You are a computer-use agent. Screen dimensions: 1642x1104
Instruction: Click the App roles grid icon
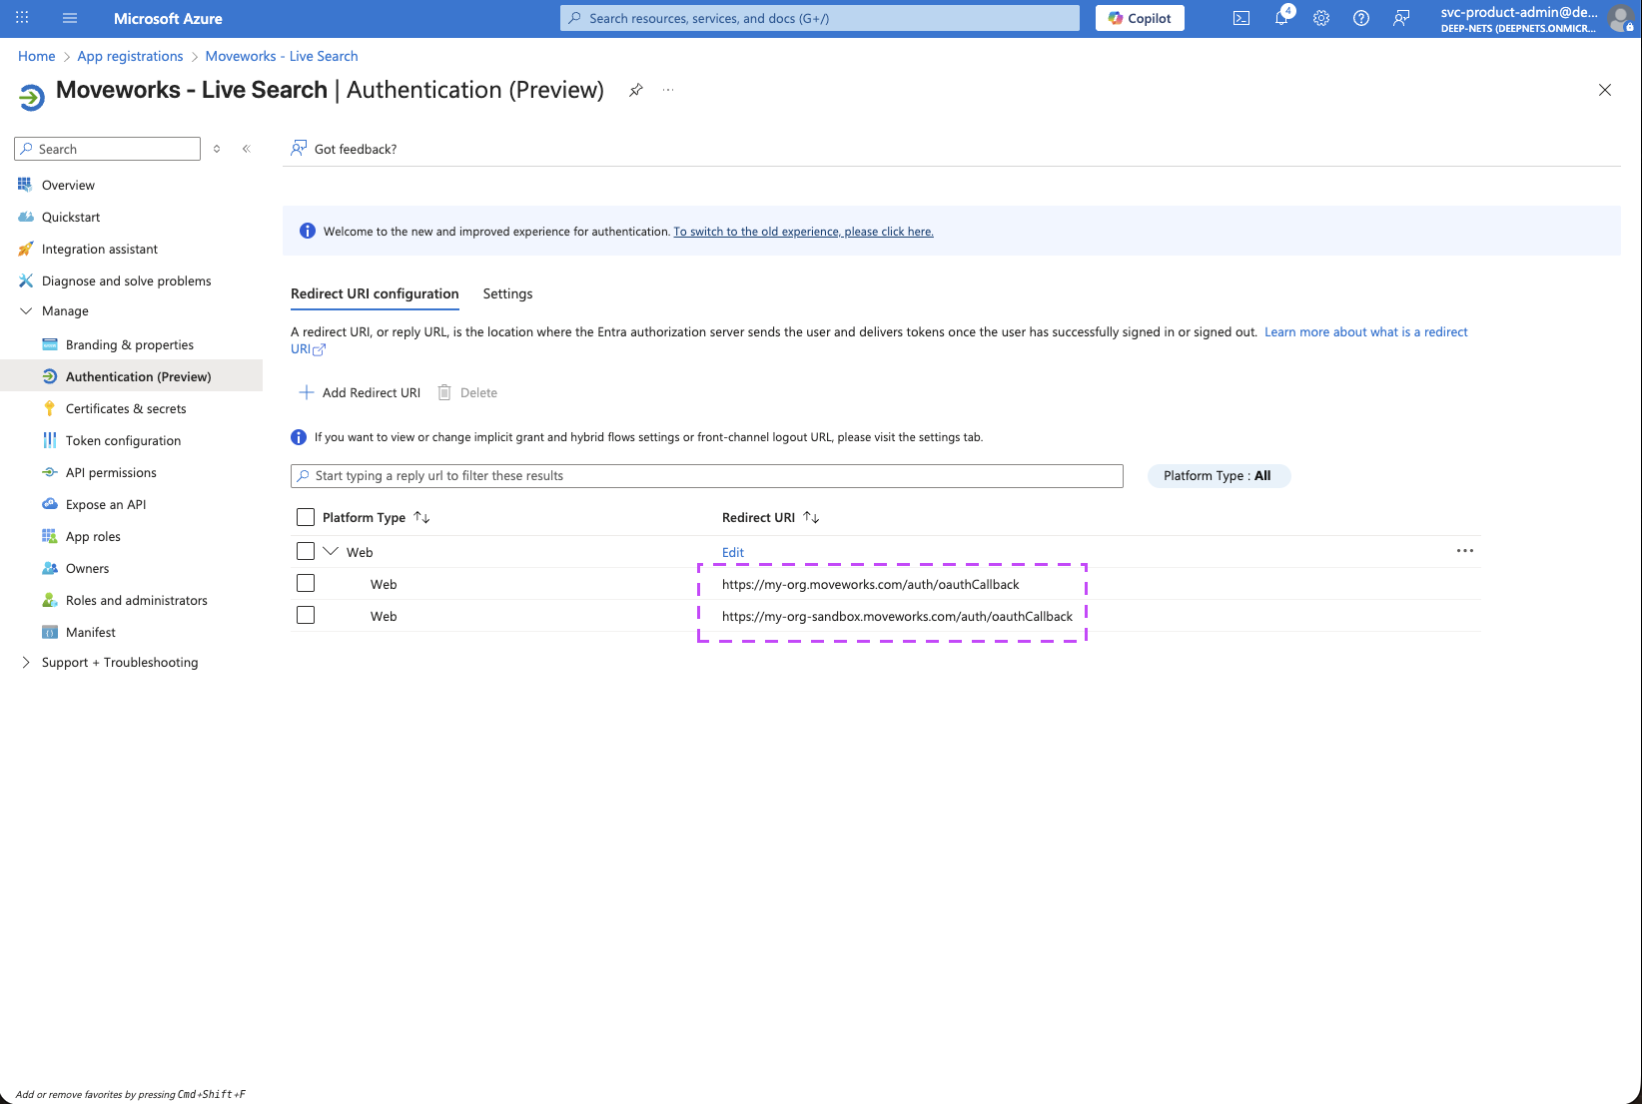(x=49, y=536)
